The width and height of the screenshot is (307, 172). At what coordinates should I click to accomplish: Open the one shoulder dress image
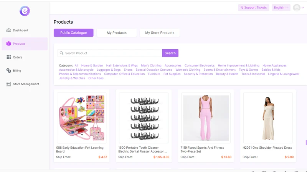(268, 118)
